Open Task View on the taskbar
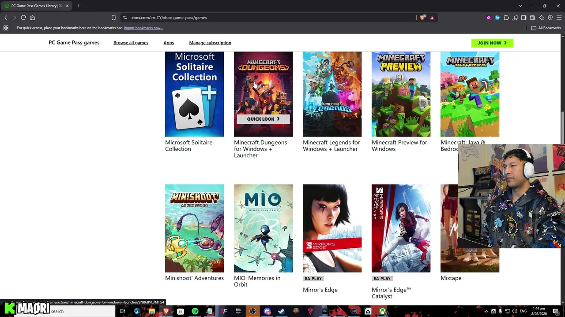Viewport: 565px width, 317px height. 122,311
